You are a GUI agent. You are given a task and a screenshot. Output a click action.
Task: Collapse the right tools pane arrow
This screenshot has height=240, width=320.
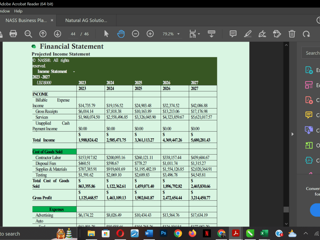tap(292, 134)
